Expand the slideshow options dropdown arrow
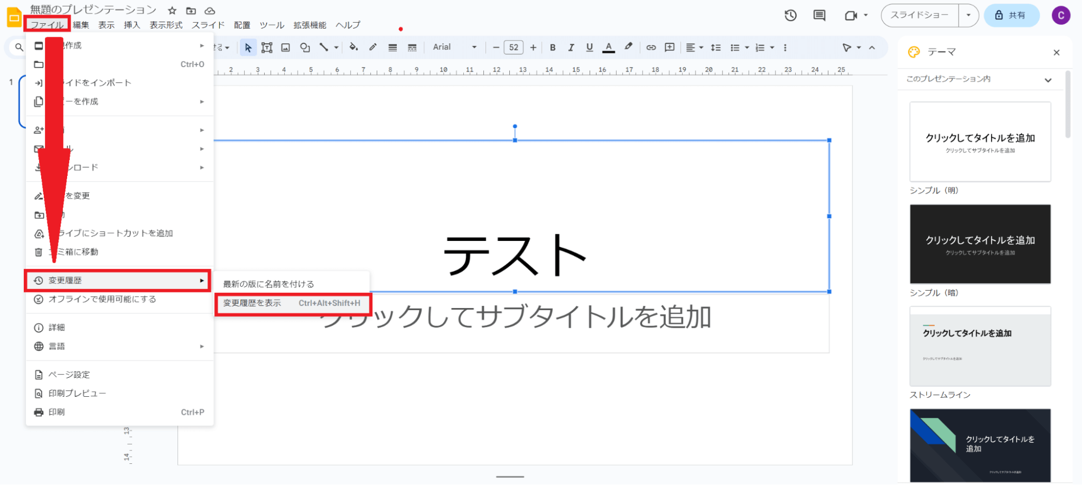1082x485 pixels. point(968,16)
